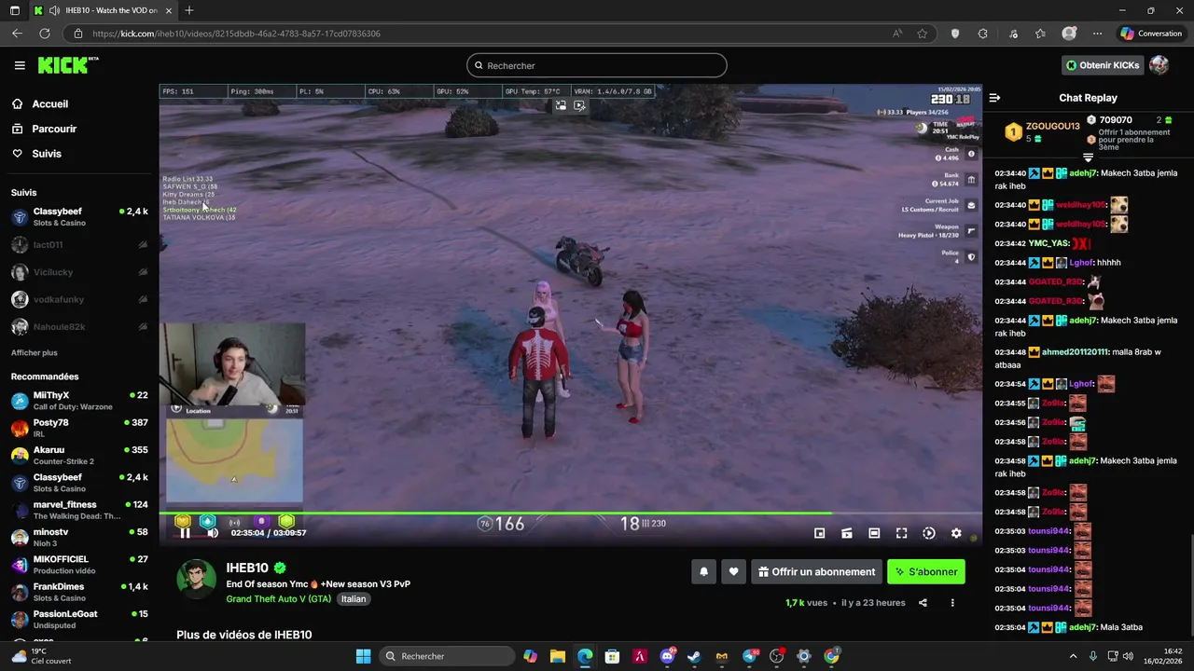Viewport: 1194px width, 671px height.
Task: Open user profile avatar menu
Action: coord(1159,65)
